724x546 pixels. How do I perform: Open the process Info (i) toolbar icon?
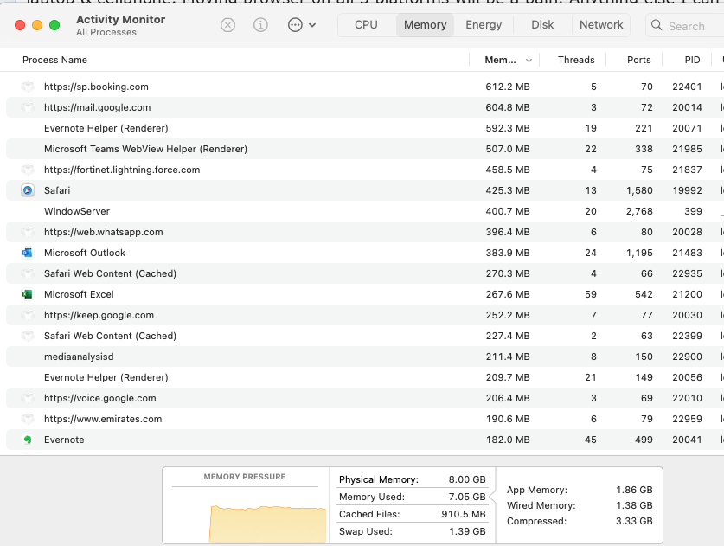pyautogui.click(x=260, y=25)
